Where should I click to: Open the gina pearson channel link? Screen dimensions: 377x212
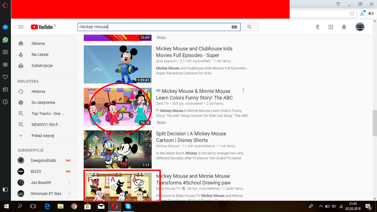point(166,61)
